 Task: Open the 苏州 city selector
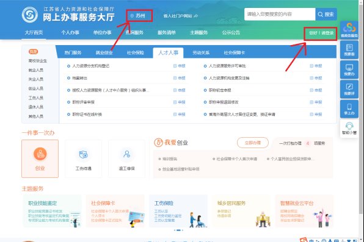coord(139,16)
